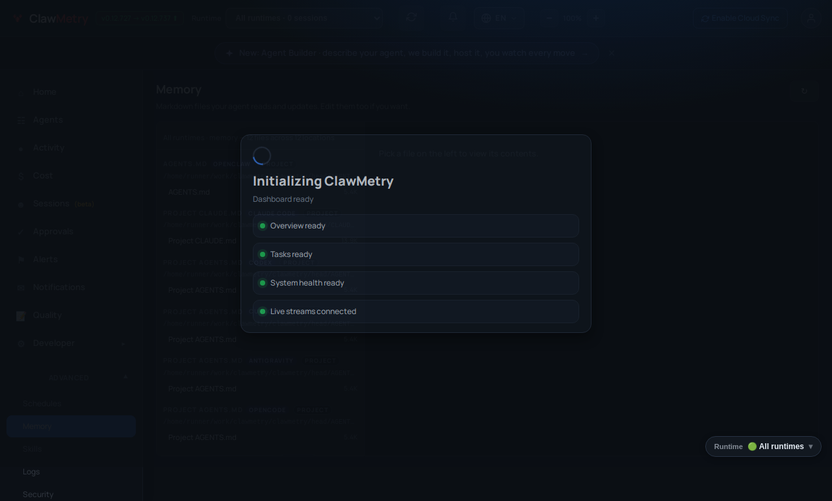The height and width of the screenshot is (501, 832).
Task: Click the ClawMetry brand name
Action: tap(58, 19)
